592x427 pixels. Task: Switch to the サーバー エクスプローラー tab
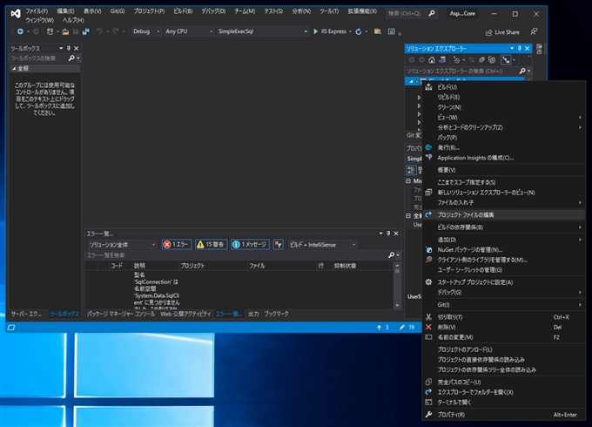tap(26, 314)
